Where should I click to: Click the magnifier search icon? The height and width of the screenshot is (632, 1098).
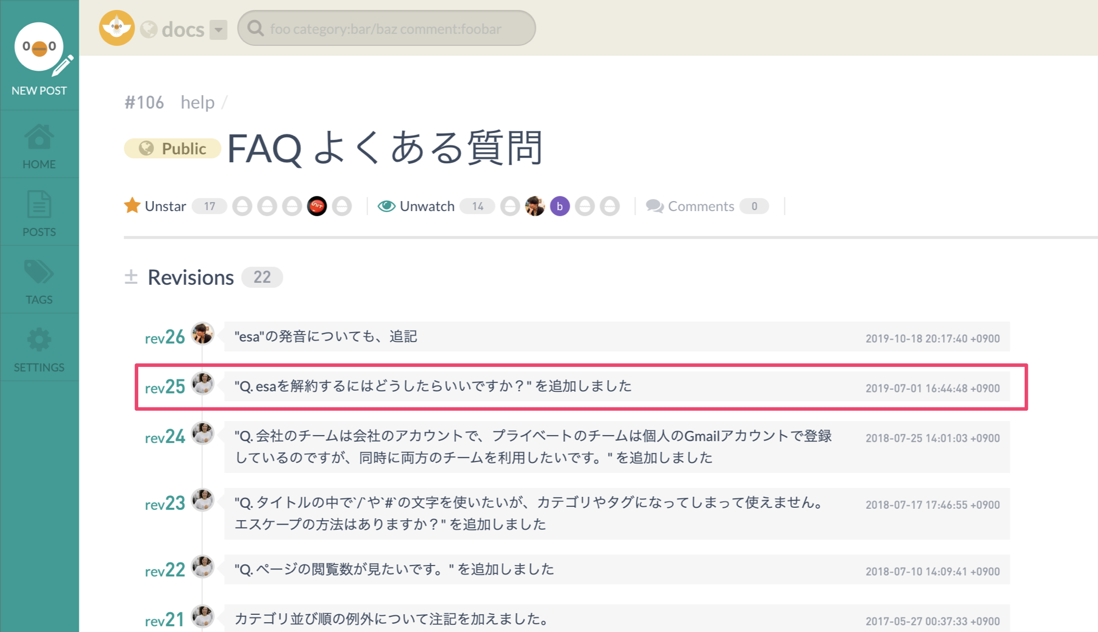[255, 28]
